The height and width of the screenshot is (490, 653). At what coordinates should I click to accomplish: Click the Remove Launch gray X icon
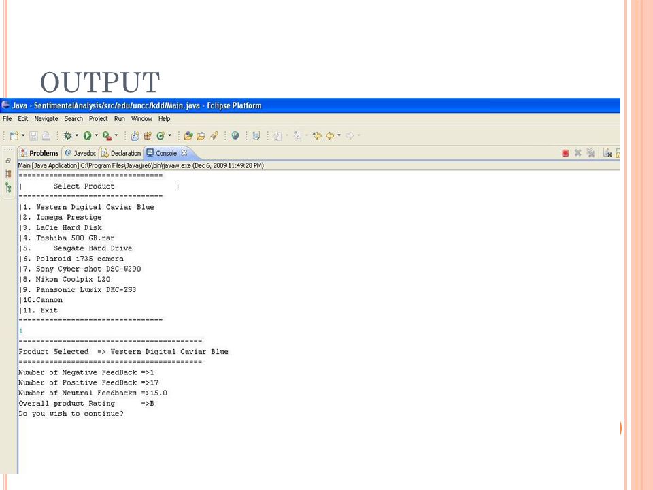(x=577, y=153)
